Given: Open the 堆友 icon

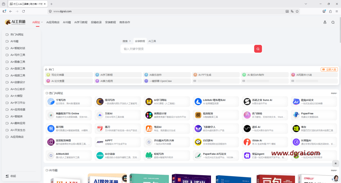Looking at the screenshot, I should pyautogui.click(x=296, y=128).
